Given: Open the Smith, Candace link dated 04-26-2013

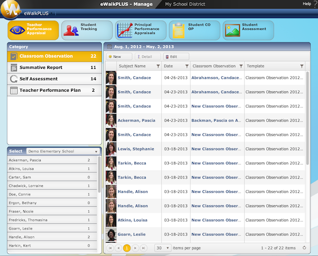Looking at the screenshot, I should (134, 78).
